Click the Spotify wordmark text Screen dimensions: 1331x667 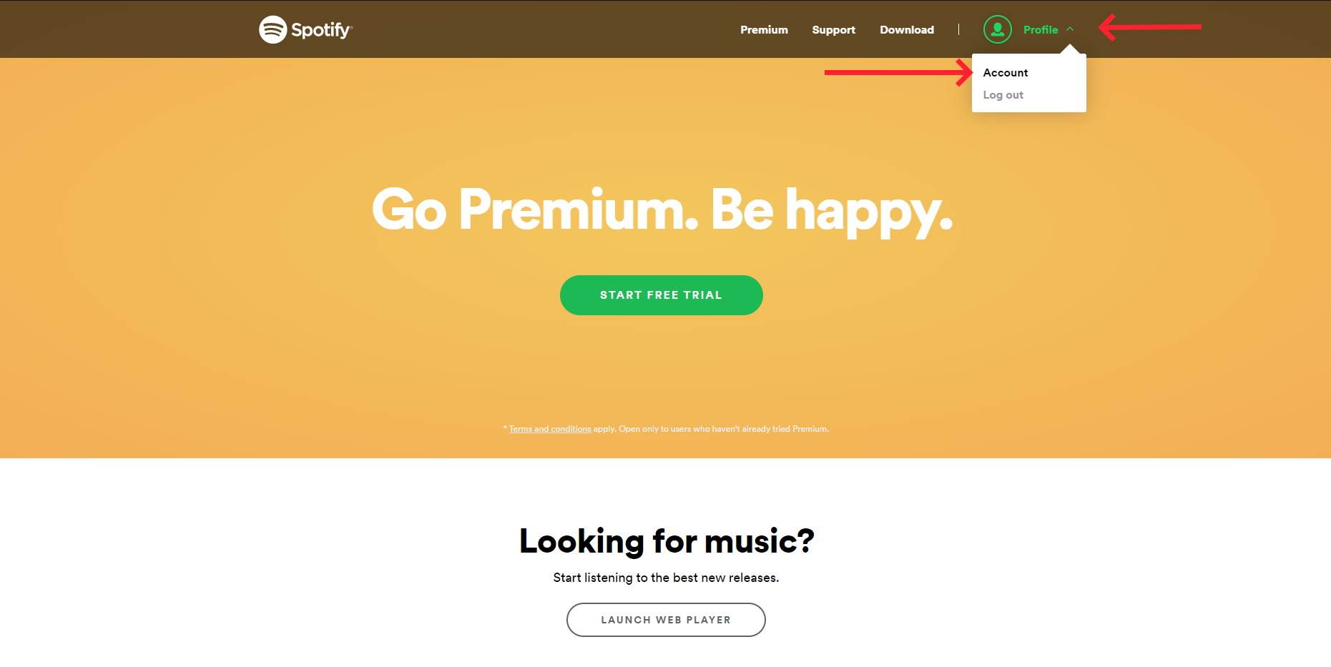321,30
